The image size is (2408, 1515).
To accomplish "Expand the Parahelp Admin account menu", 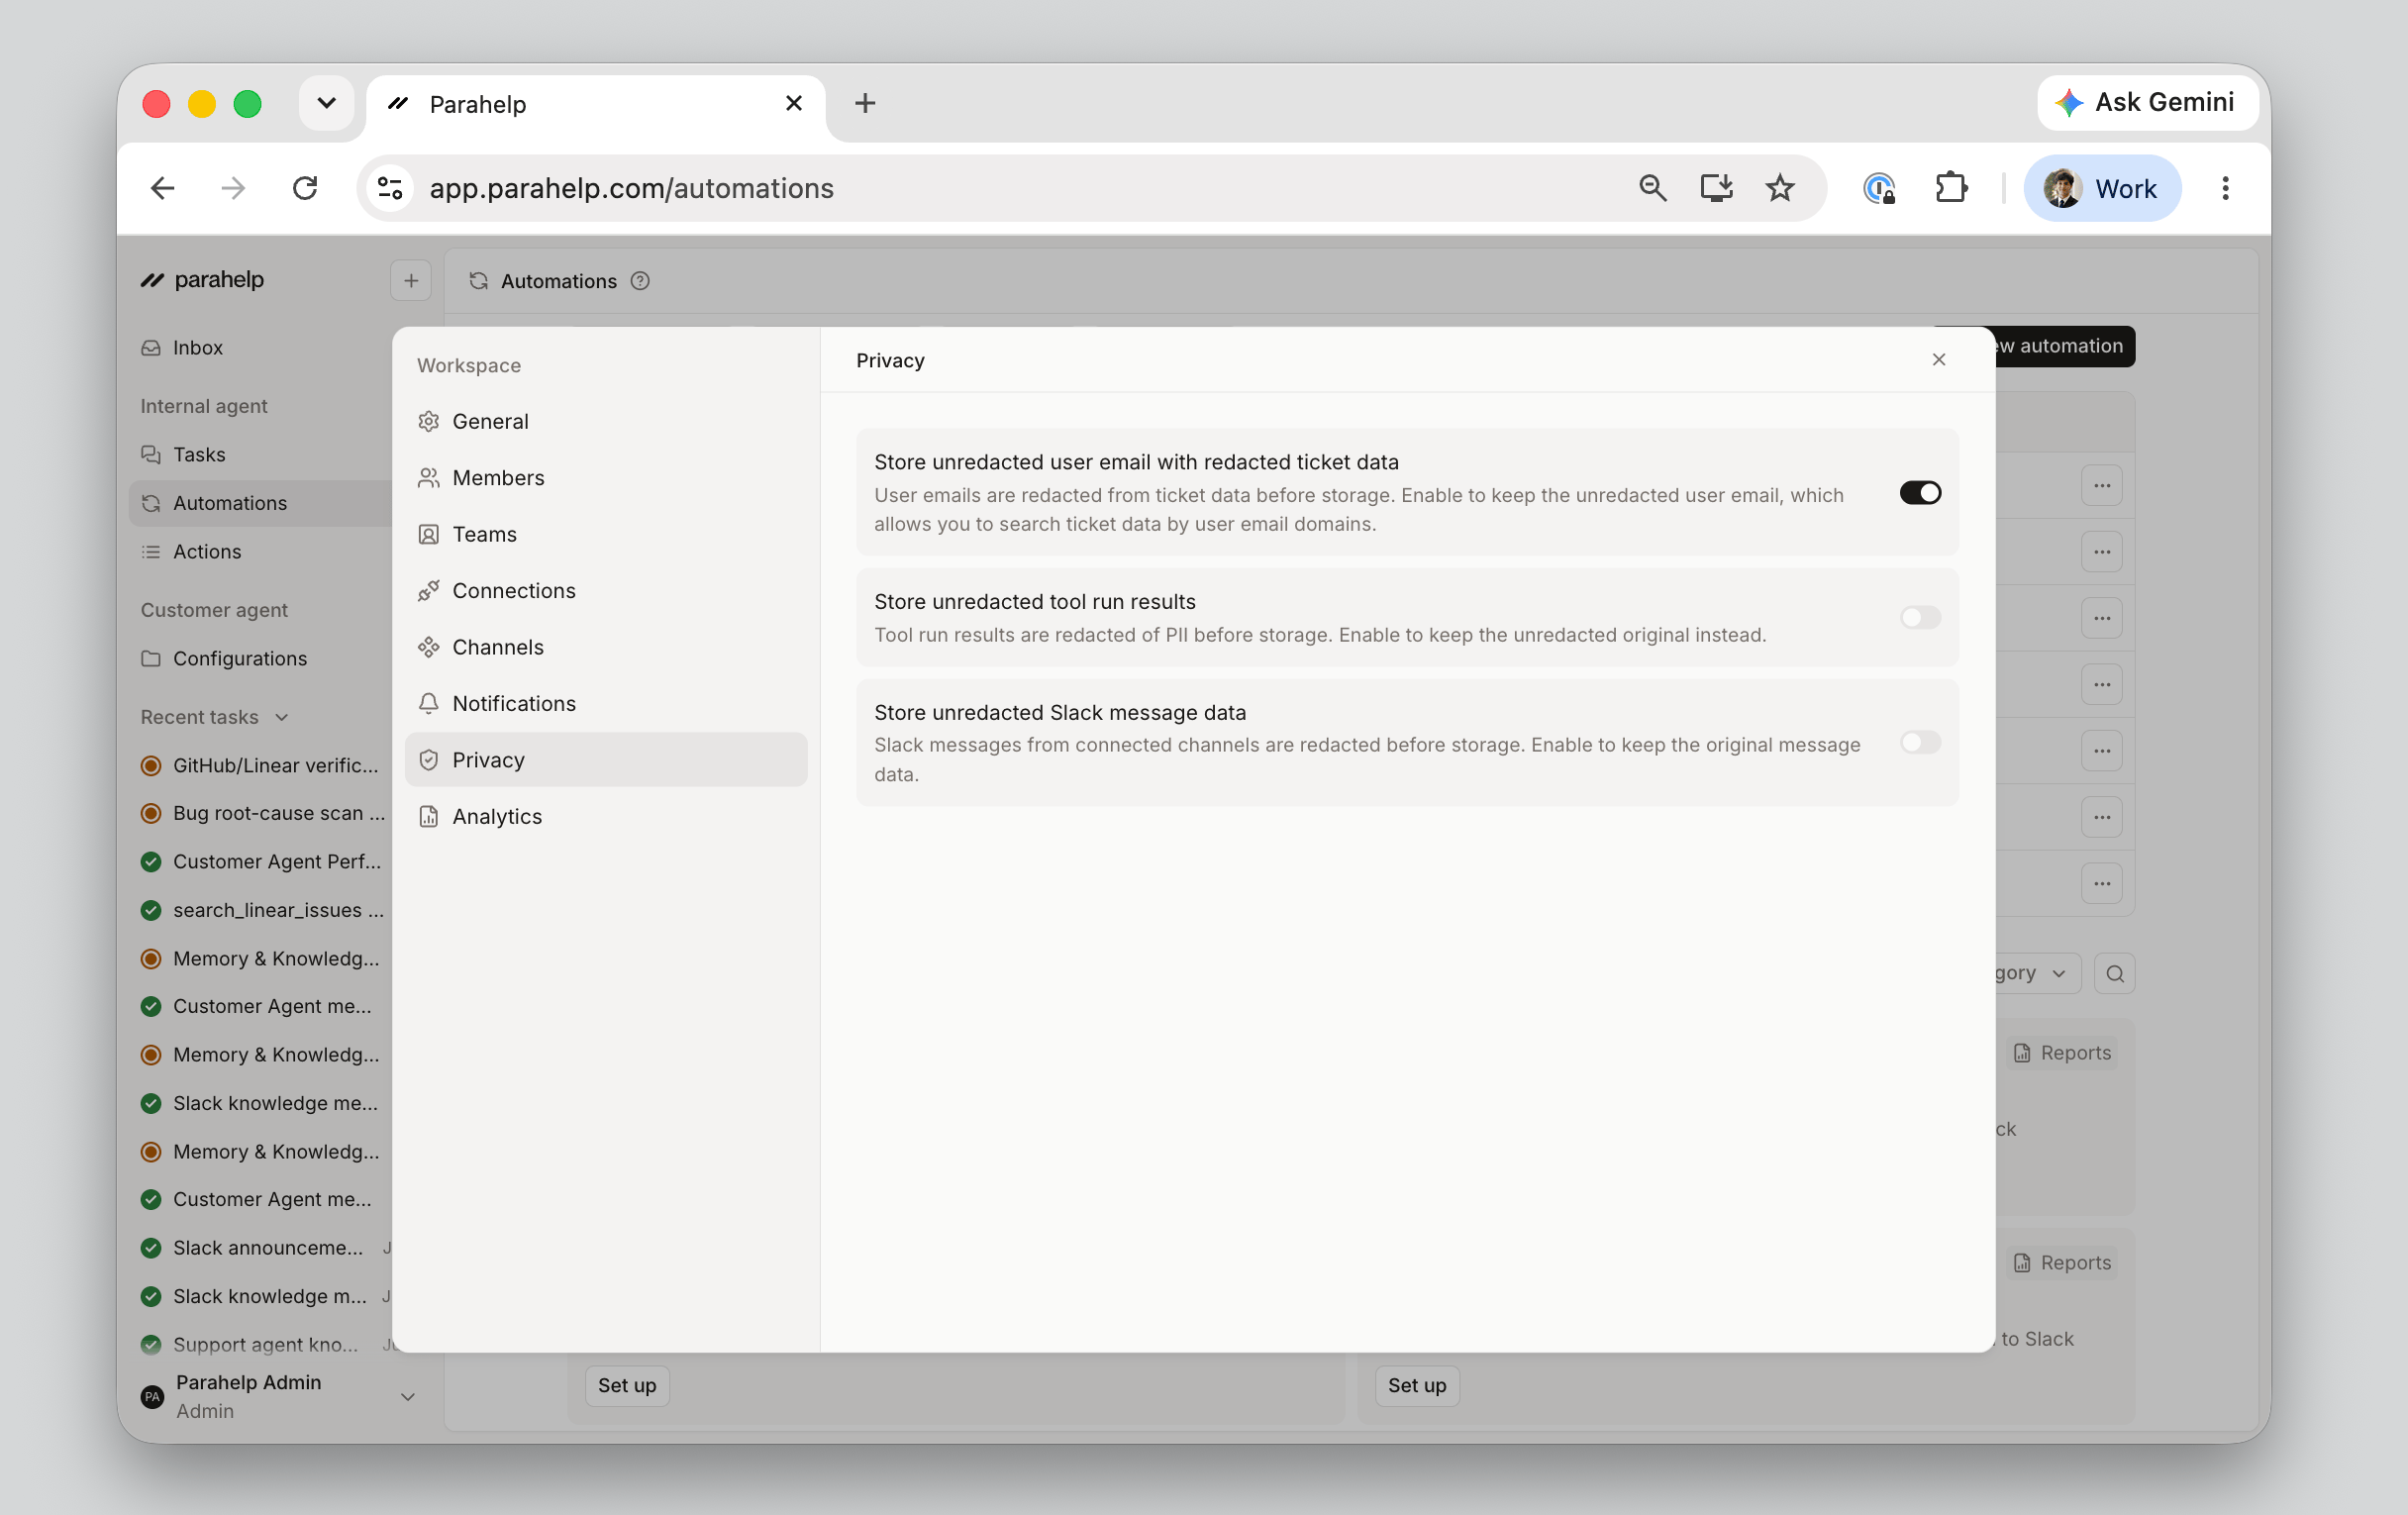I will point(278,1397).
